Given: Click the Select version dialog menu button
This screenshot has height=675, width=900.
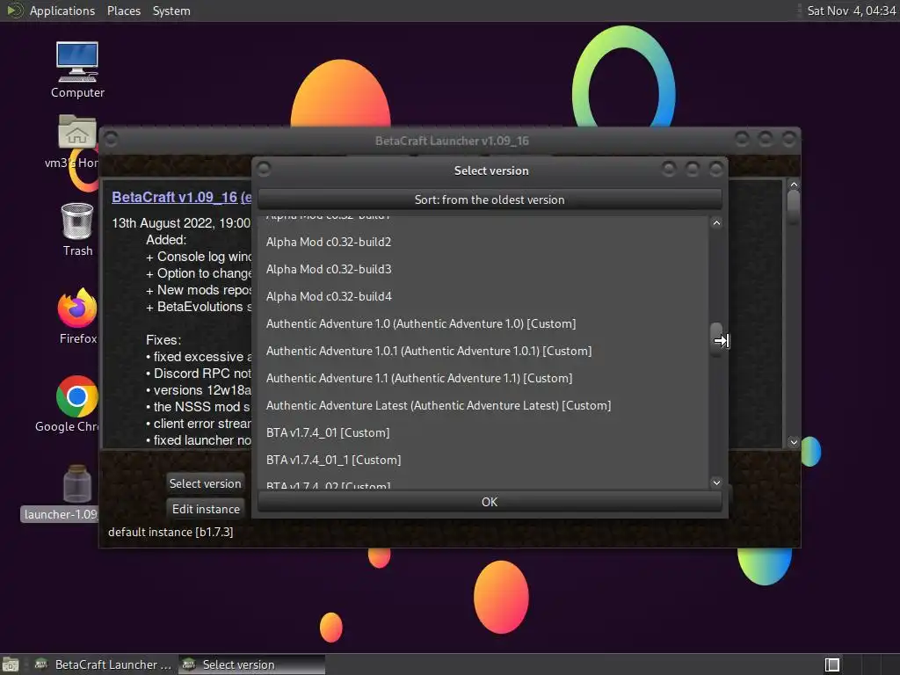Looking at the screenshot, I should coord(264,169).
